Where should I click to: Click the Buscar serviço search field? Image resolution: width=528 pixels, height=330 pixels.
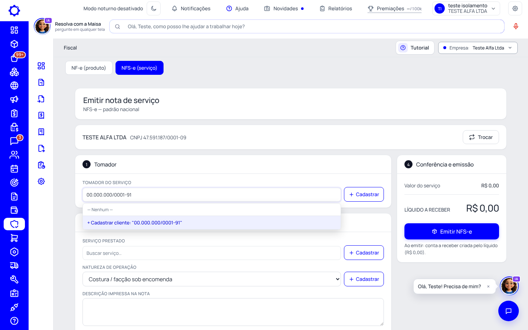pyautogui.click(x=212, y=253)
